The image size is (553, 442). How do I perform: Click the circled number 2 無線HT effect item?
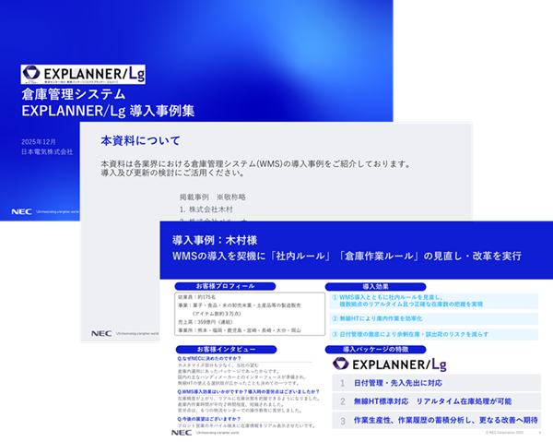tap(335, 317)
